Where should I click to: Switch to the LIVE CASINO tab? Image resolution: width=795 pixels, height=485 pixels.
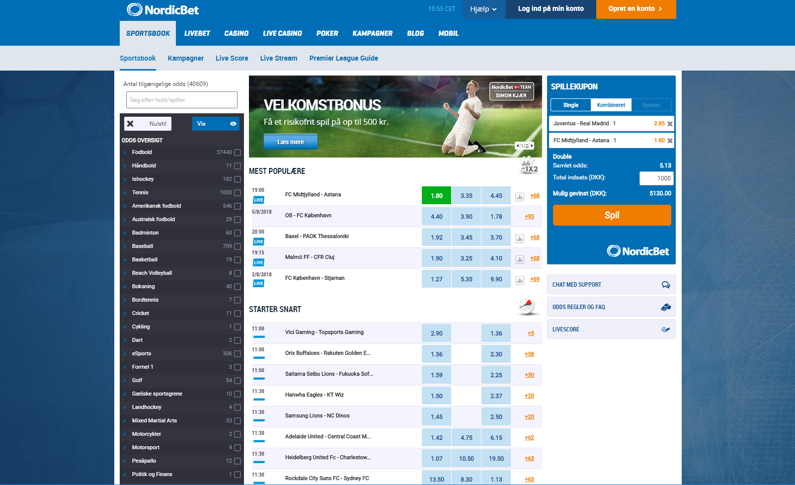(x=282, y=33)
